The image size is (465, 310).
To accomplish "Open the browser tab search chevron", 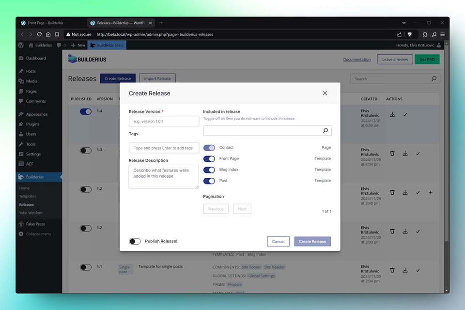I will click(404, 22).
